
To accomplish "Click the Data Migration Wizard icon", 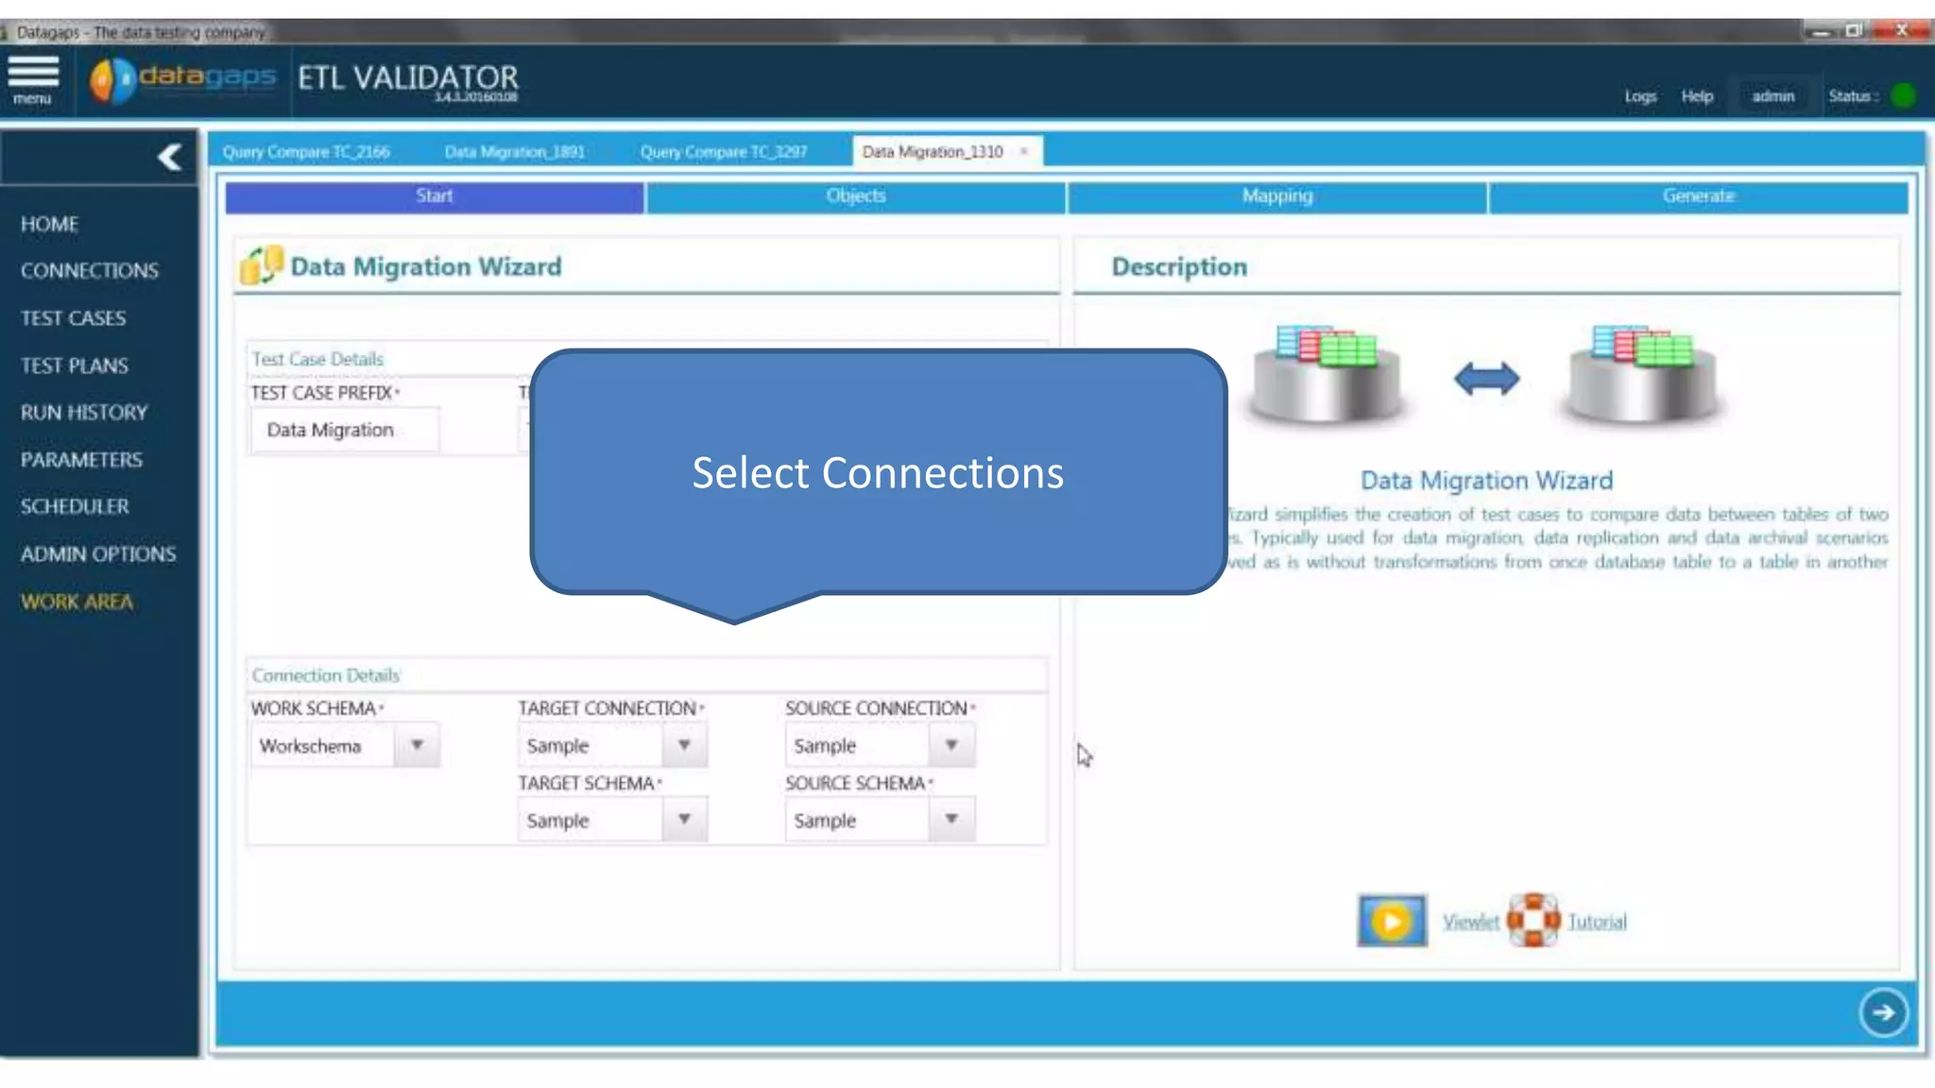I will [x=262, y=265].
